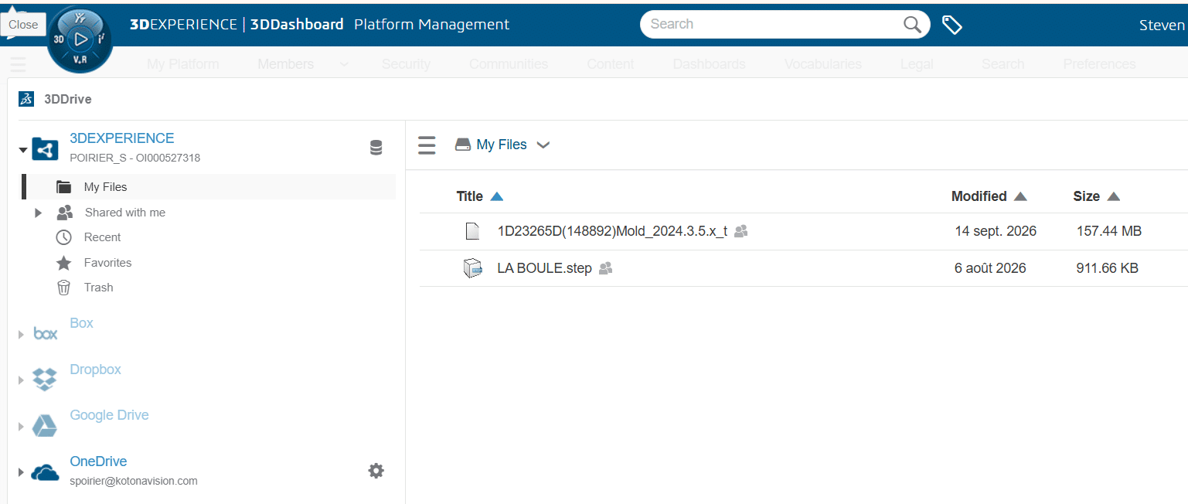Open the Members menu dropdown arrow
Image resolution: width=1188 pixels, height=504 pixels.
coord(344,64)
